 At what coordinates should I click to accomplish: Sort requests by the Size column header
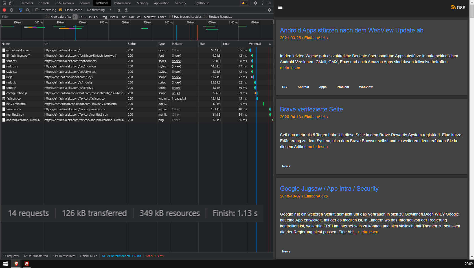pyautogui.click(x=210, y=44)
